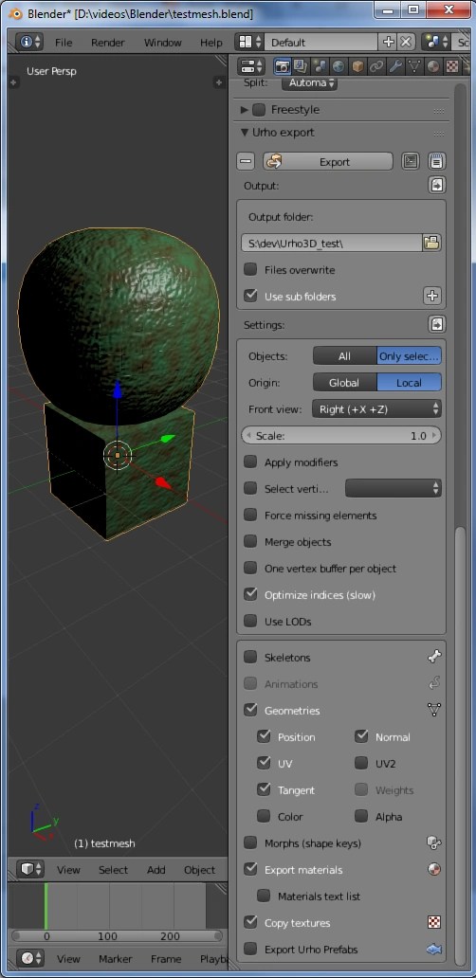Viewport: 476px width, 978px height.
Task: Open the World properties tab icon
Action: click(x=339, y=66)
